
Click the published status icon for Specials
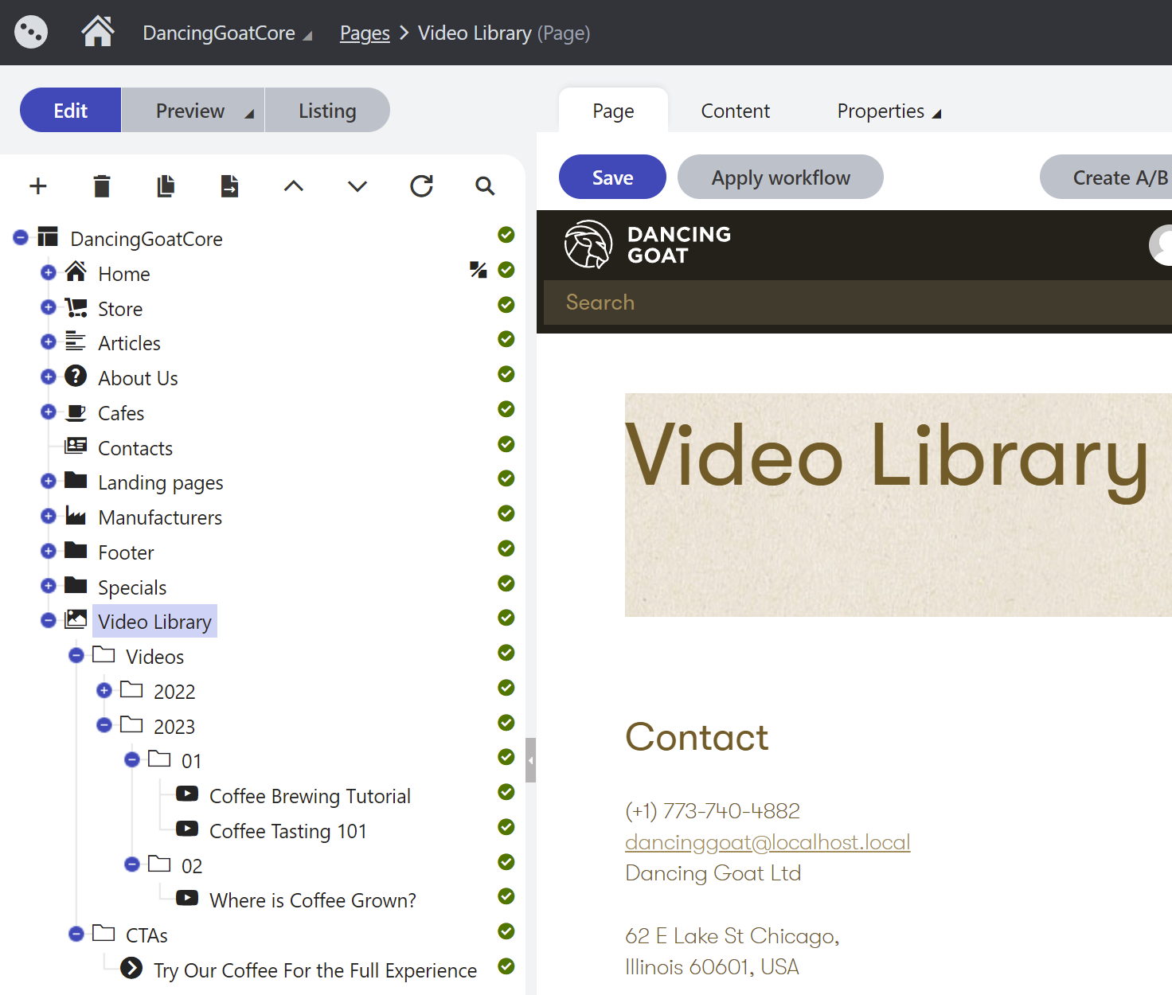[x=506, y=583]
